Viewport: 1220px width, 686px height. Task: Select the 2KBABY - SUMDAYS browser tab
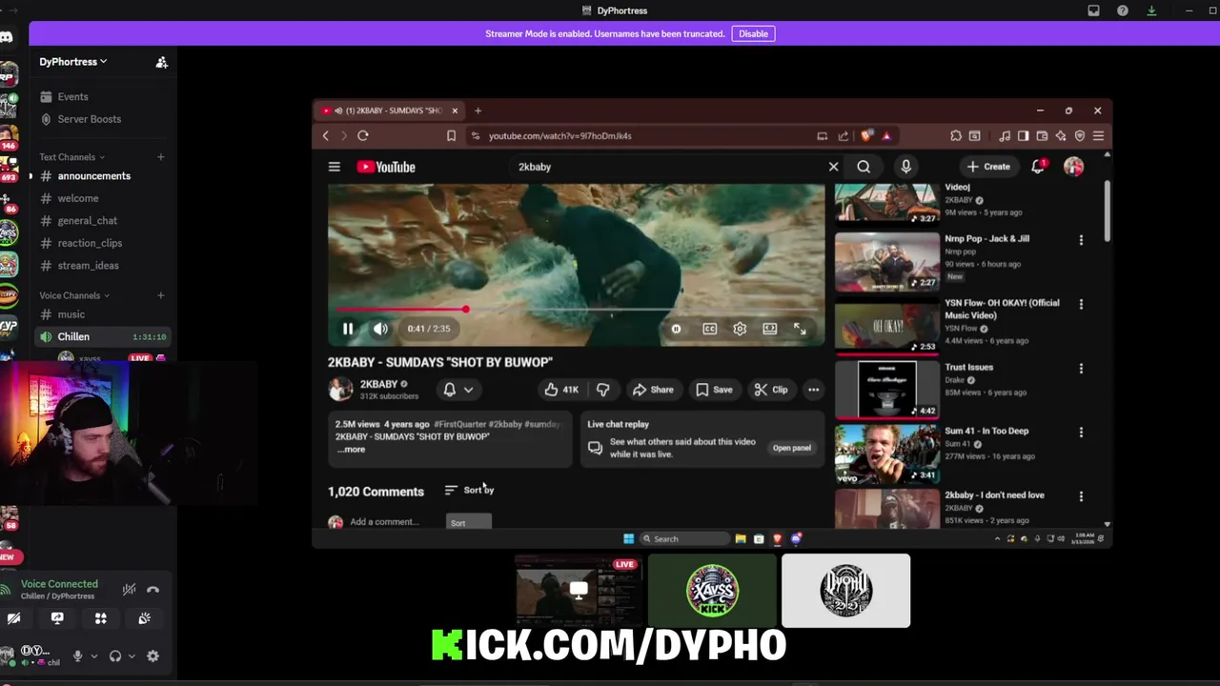pyautogui.click(x=391, y=111)
